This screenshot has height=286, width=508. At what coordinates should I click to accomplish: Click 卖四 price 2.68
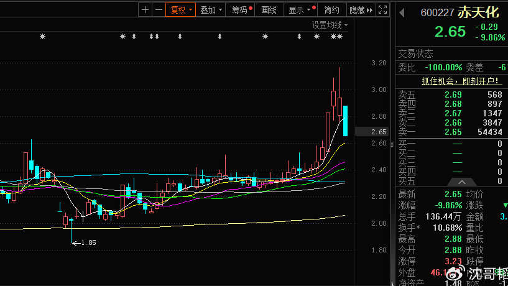[x=453, y=104]
